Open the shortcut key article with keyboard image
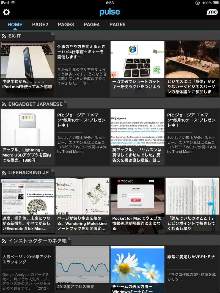 pos(137,69)
